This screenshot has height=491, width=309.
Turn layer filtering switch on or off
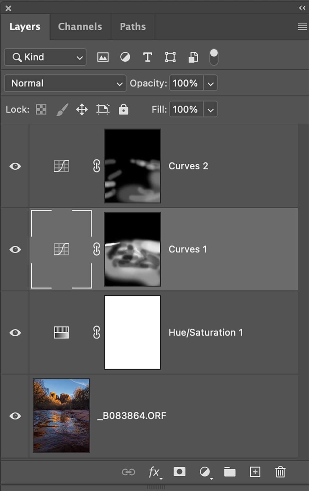(x=214, y=57)
